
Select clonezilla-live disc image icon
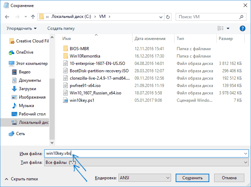66,78
